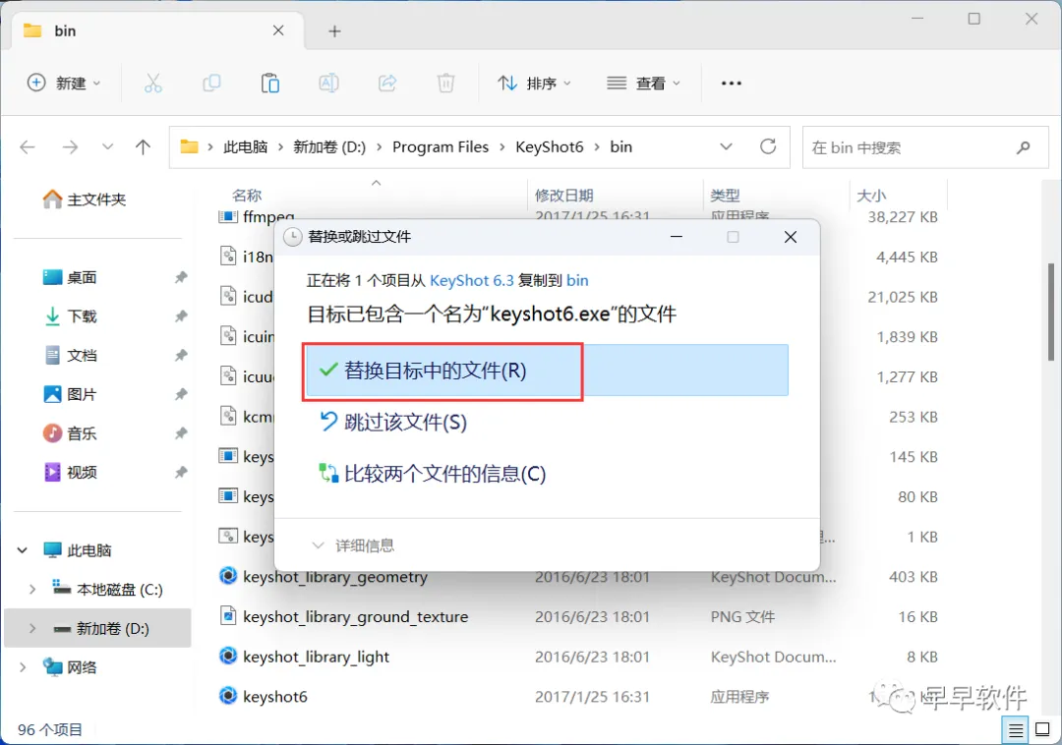Click Program Files in address path

point(441,146)
